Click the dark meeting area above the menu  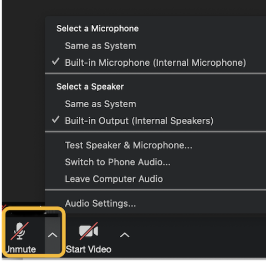[134, 8]
